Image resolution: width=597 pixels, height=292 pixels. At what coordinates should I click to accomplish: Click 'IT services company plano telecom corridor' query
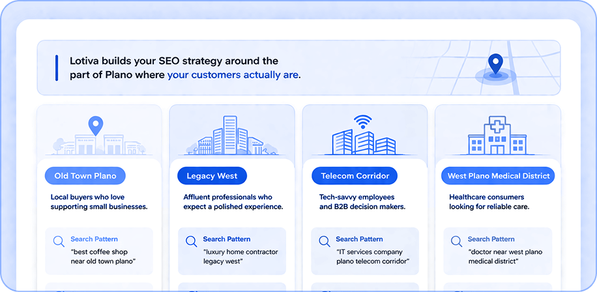[x=373, y=257]
